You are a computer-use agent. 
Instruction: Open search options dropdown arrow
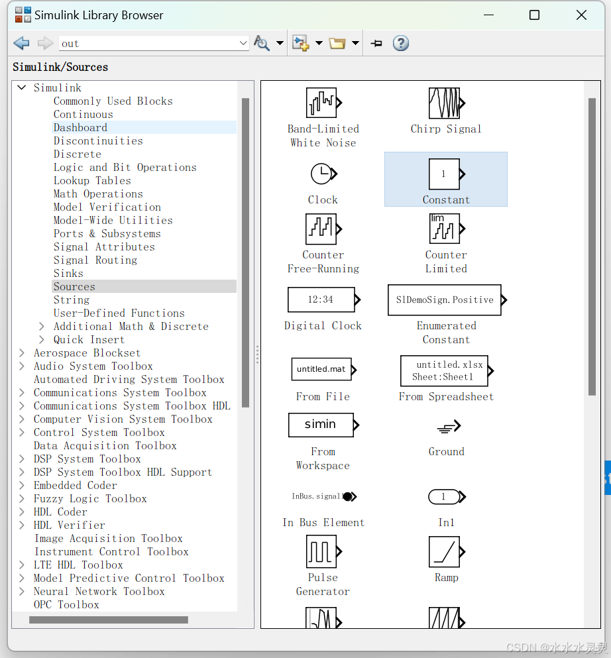[x=280, y=43]
